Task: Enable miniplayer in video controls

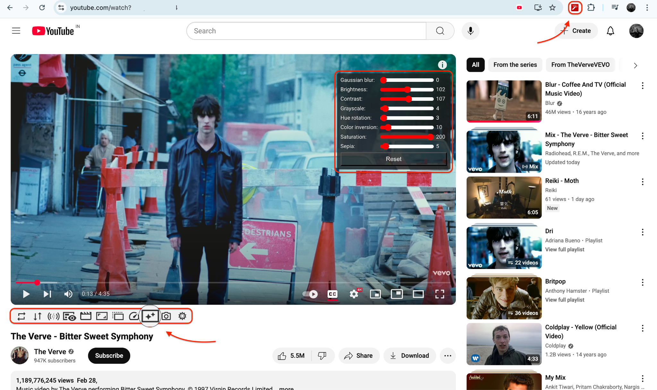Action: click(375, 294)
